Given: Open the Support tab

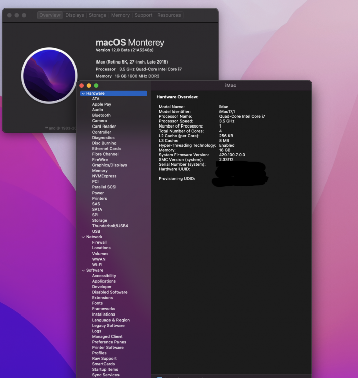Looking at the screenshot, I should tap(143, 15).
